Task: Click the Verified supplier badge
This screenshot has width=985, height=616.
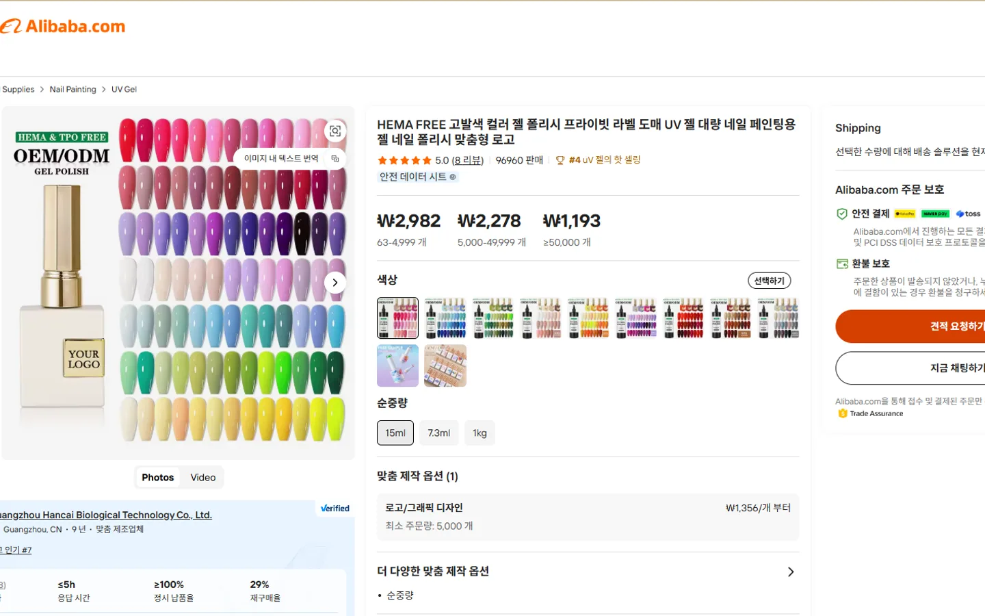Action: point(335,509)
